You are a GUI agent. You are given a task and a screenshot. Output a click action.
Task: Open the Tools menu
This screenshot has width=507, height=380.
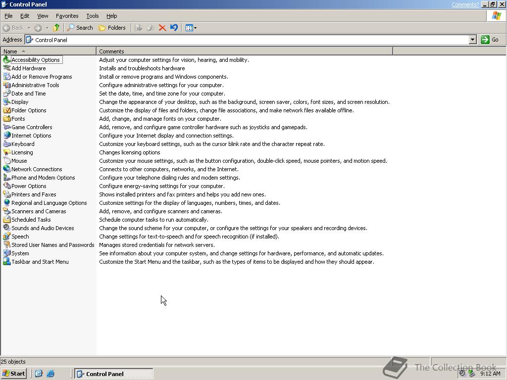pyautogui.click(x=92, y=16)
